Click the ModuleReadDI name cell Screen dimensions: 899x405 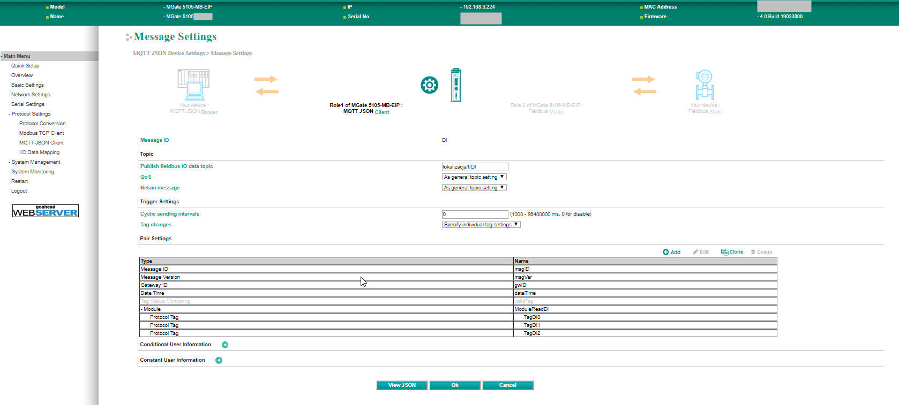point(645,309)
